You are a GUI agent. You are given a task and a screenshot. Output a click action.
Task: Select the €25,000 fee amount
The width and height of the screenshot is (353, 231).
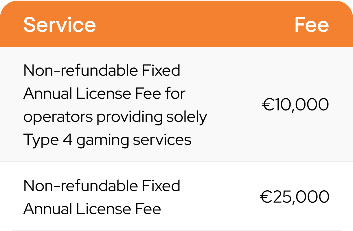294,197
